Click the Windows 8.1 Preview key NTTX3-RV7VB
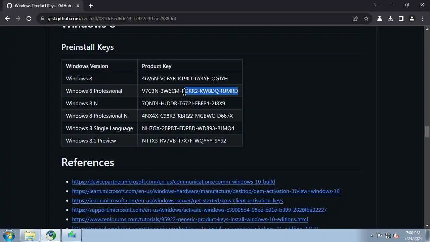This screenshot has width=430, height=242. click(x=184, y=140)
